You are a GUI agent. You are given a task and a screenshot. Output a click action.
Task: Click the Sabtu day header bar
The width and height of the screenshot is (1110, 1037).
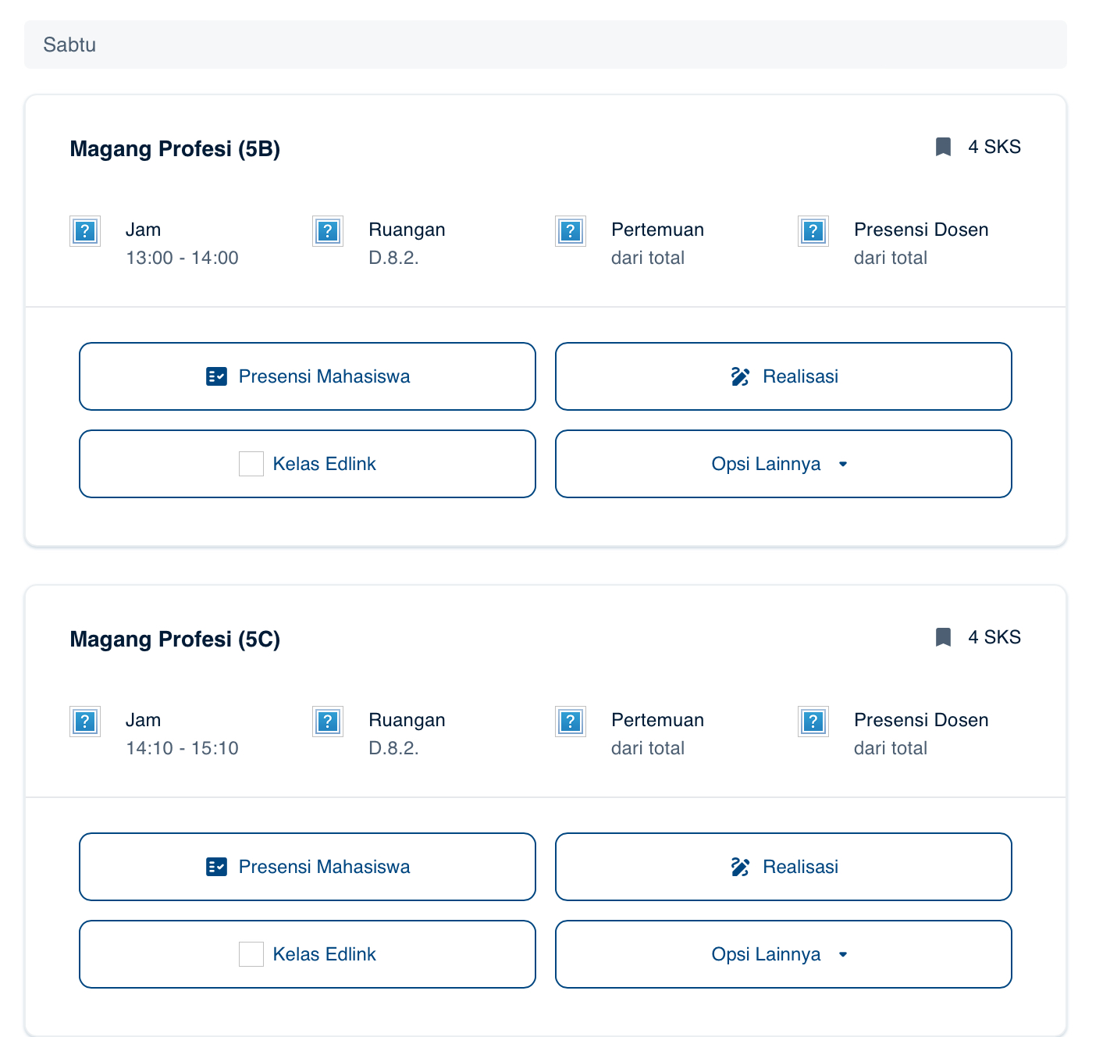545,45
